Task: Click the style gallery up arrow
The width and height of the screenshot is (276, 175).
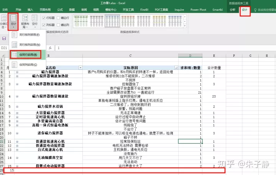Action: (x=185, y=17)
